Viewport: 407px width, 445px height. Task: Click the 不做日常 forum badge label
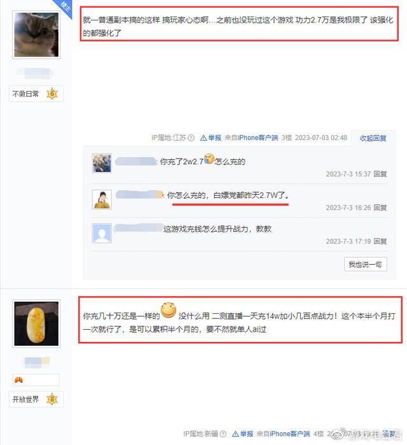pyautogui.click(x=25, y=94)
